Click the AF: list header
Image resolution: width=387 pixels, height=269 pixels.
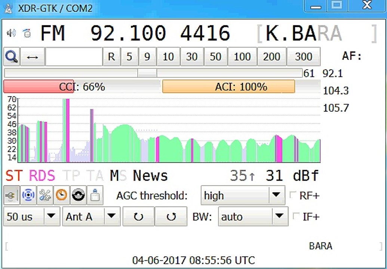pos(352,56)
